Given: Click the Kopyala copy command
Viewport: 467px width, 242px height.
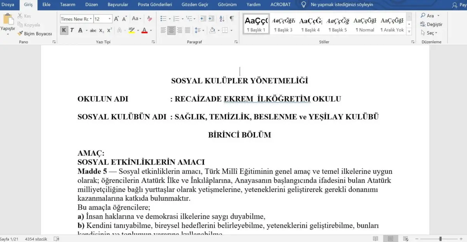Looking at the screenshot, I should 28,25.
